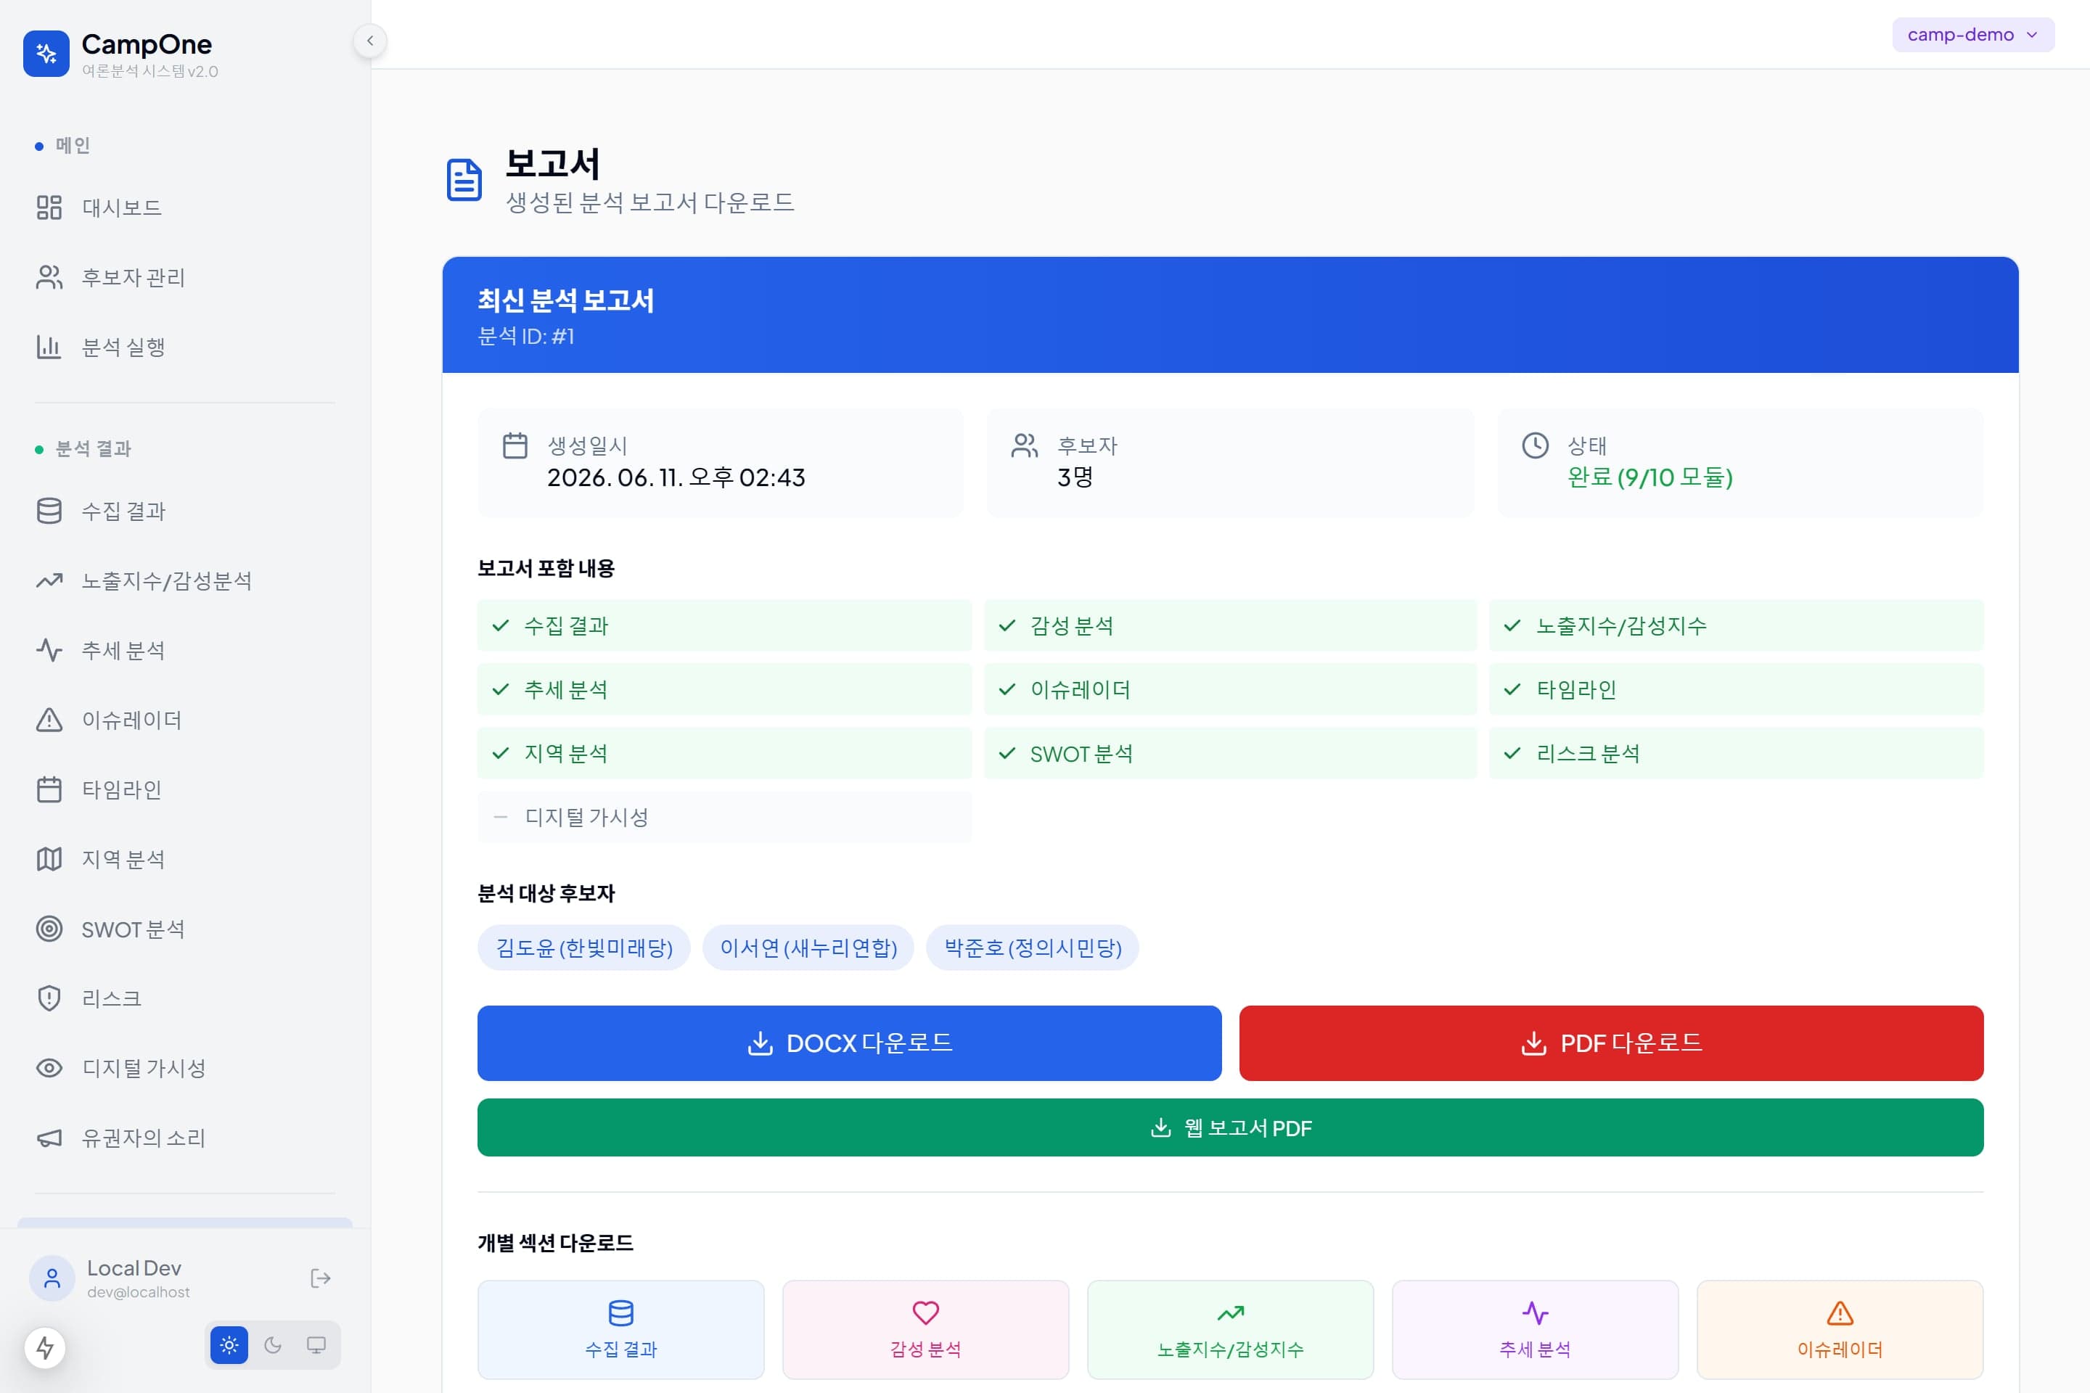The width and height of the screenshot is (2090, 1393).
Task: Click the green 웹 보고서 PDF button
Action: pos(1231,1127)
